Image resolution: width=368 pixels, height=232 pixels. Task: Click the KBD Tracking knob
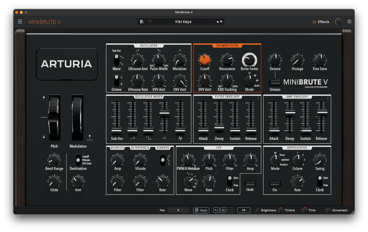(227, 81)
